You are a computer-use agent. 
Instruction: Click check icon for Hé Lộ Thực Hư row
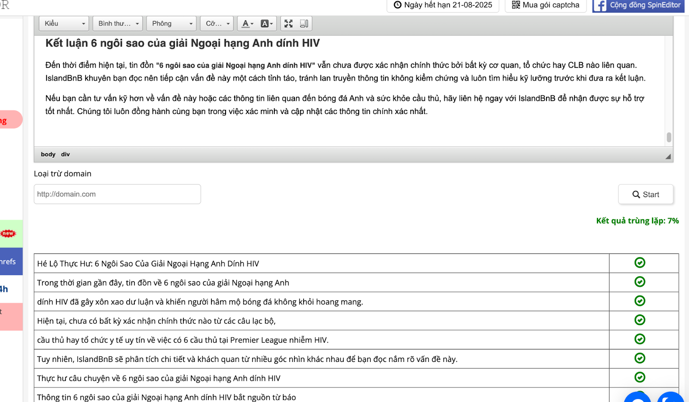640,263
